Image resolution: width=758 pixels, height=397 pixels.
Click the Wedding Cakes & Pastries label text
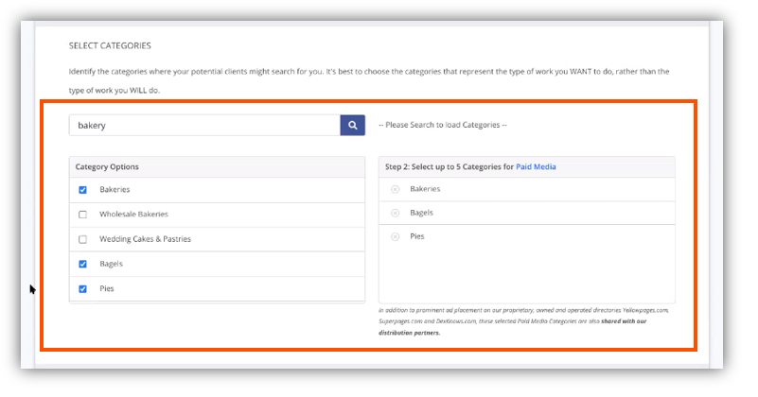pos(145,239)
